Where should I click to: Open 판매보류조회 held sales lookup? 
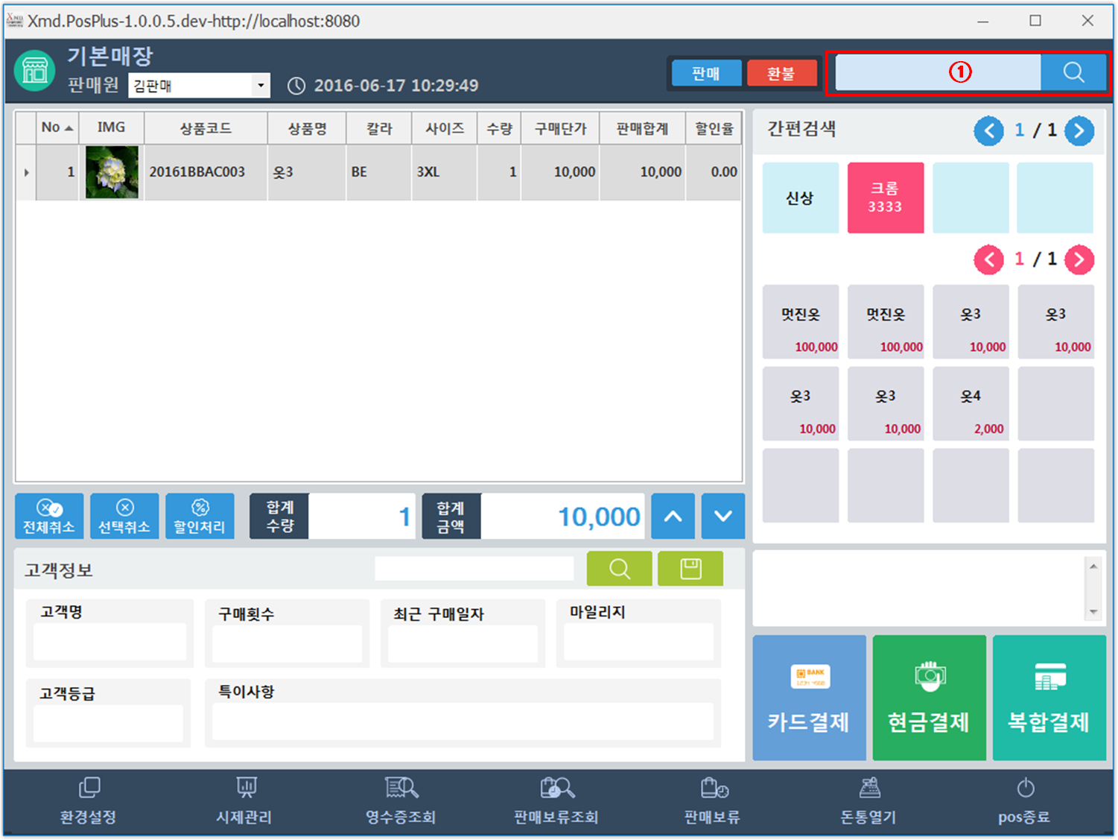[556, 801]
